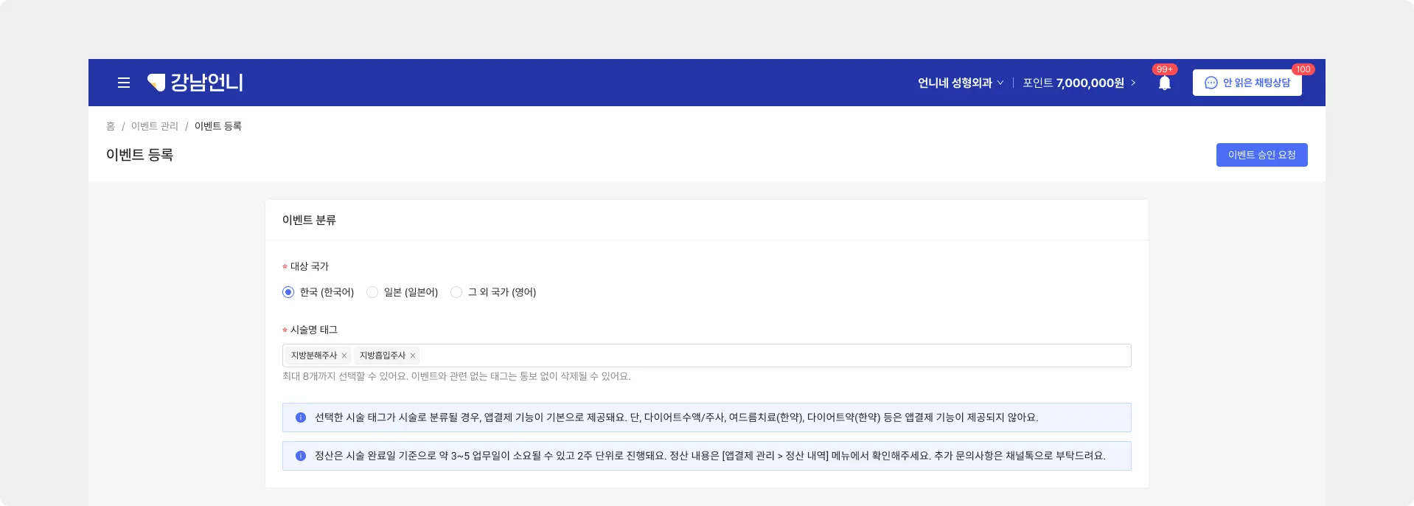Click inside the 시술명 태그 input field
The height and width of the screenshot is (506, 1414).
pyautogui.click(x=707, y=356)
